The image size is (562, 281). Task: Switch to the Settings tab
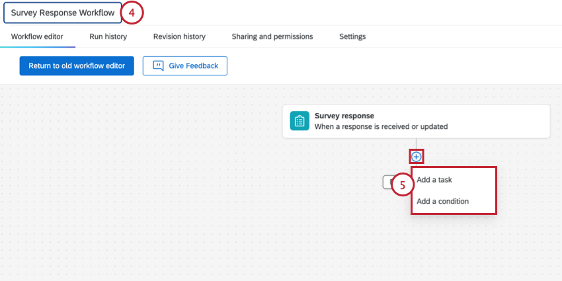[x=352, y=36]
